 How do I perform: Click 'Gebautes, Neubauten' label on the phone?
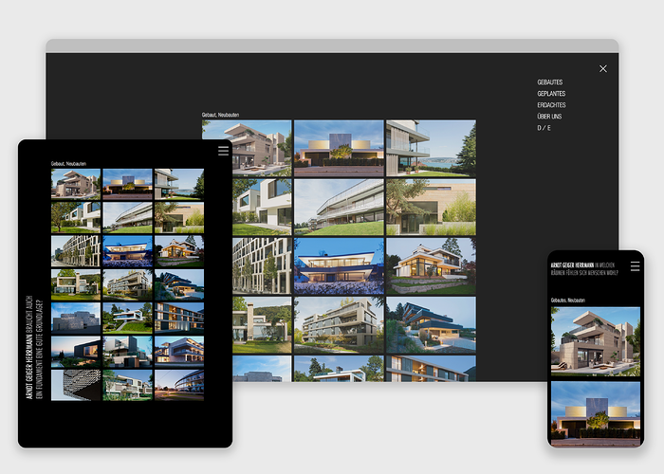pos(567,300)
